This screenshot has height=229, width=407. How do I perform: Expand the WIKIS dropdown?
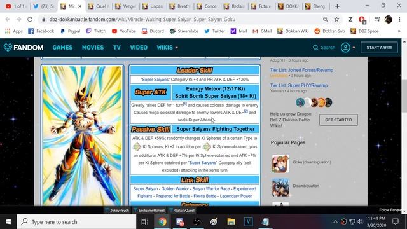167,48
